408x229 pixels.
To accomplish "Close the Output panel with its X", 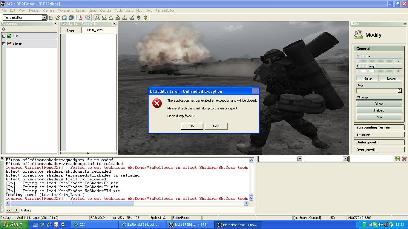I will point(2,158).
